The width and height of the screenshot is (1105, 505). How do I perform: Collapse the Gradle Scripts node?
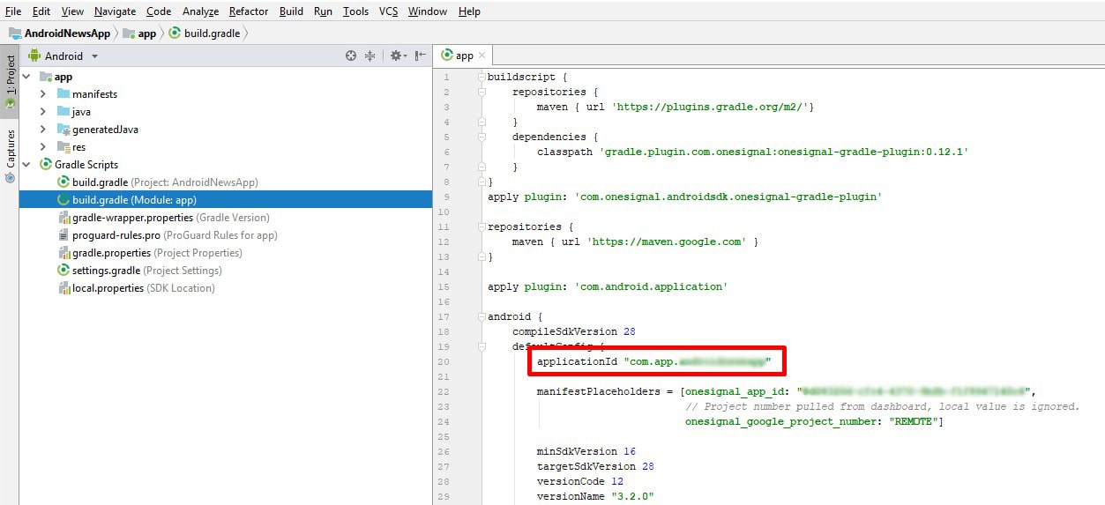pos(26,165)
